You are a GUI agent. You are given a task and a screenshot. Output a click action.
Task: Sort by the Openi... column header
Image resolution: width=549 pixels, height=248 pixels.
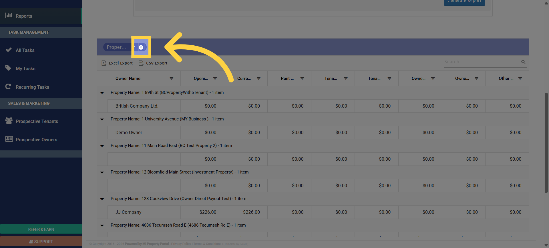(201, 78)
